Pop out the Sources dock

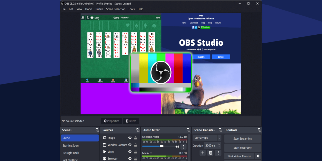pos(138,130)
